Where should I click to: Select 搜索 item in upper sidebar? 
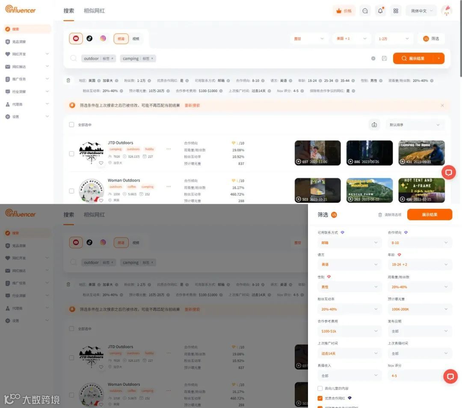[x=27, y=29]
